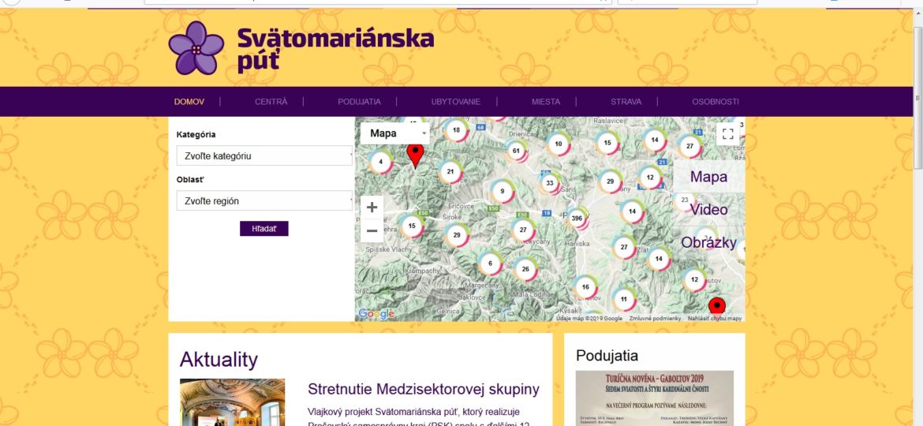Go to the DOMOV menu item
This screenshot has width=923, height=426.
pos(189,102)
